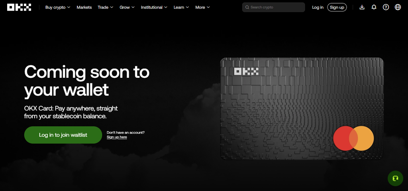Click the Don't have an account? text
408x191 pixels.
[x=126, y=133]
